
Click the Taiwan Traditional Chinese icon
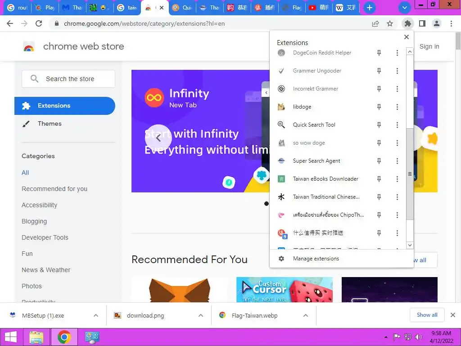[281, 197]
